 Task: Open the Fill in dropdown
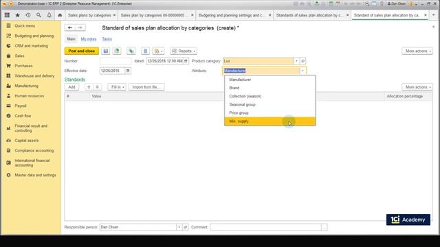pyautogui.click(x=117, y=87)
